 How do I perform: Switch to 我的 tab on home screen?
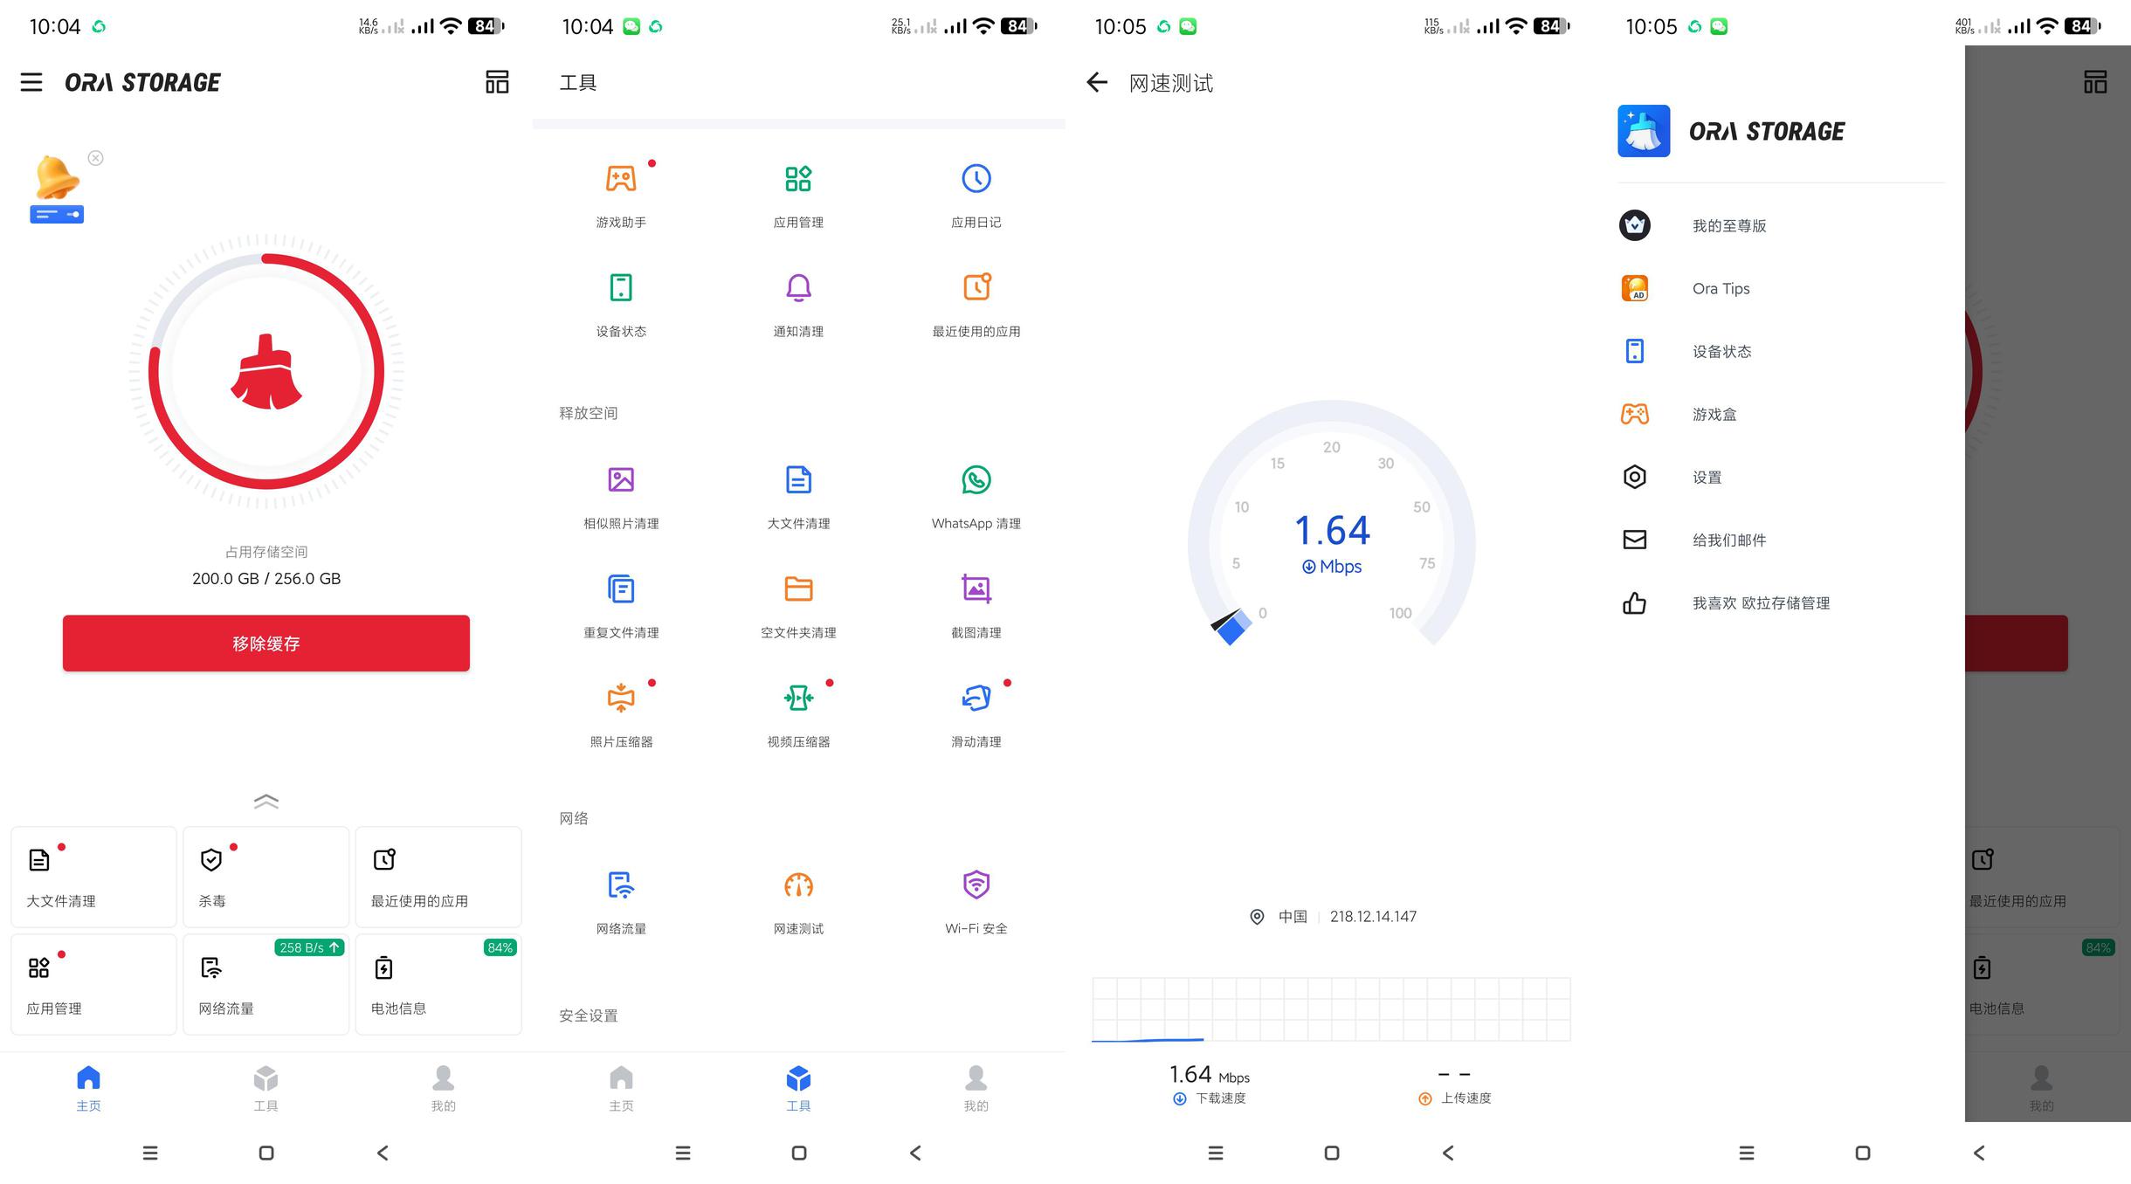443,1087
